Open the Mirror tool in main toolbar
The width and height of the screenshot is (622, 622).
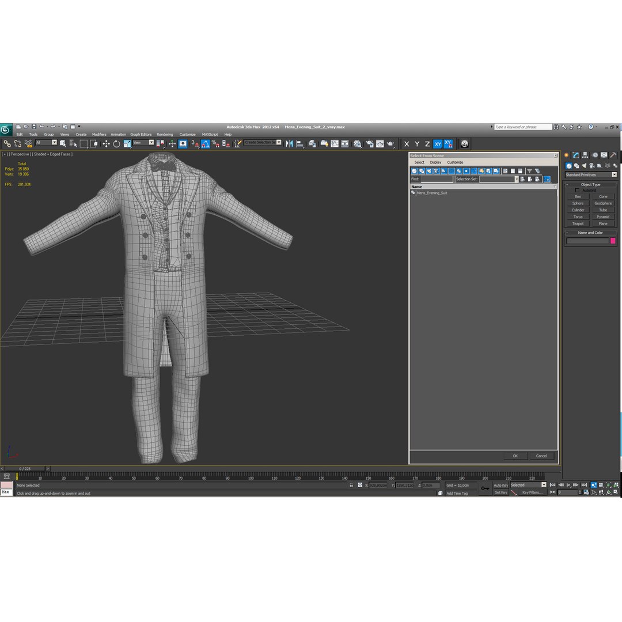coord(289,144)
